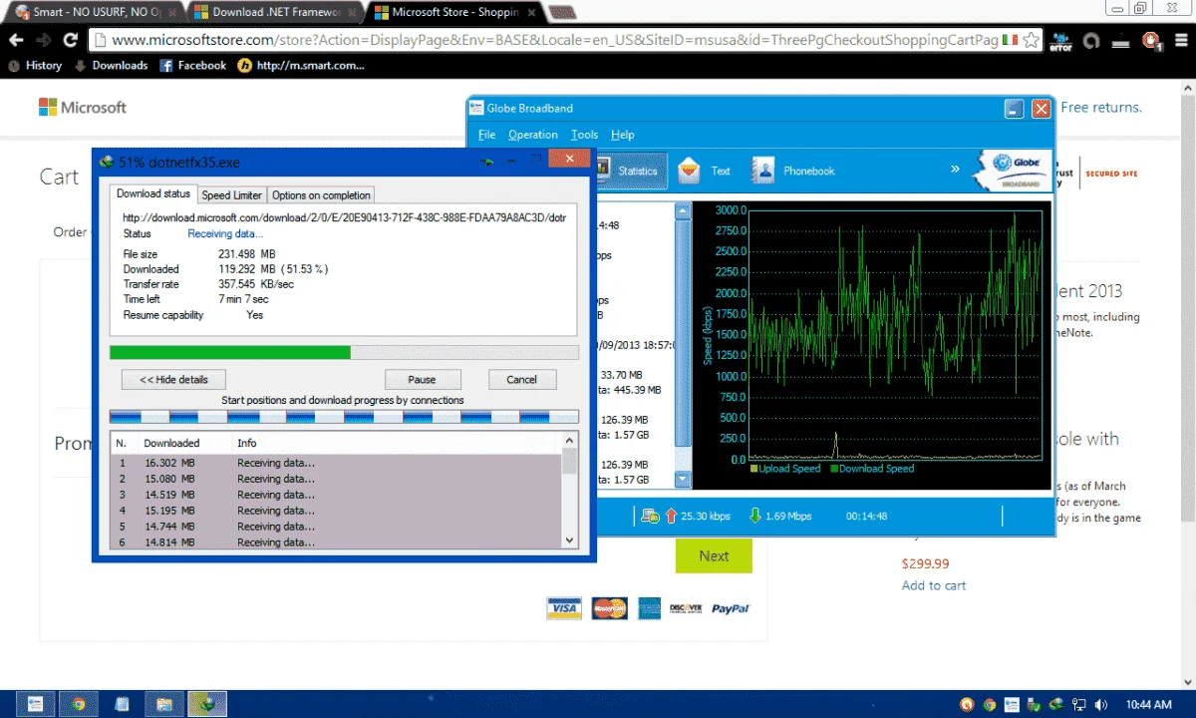Pause the dotnetfx35.exe download
Image resolution: width=1196 pixels, height=718 pixels.
pos(423,379)
